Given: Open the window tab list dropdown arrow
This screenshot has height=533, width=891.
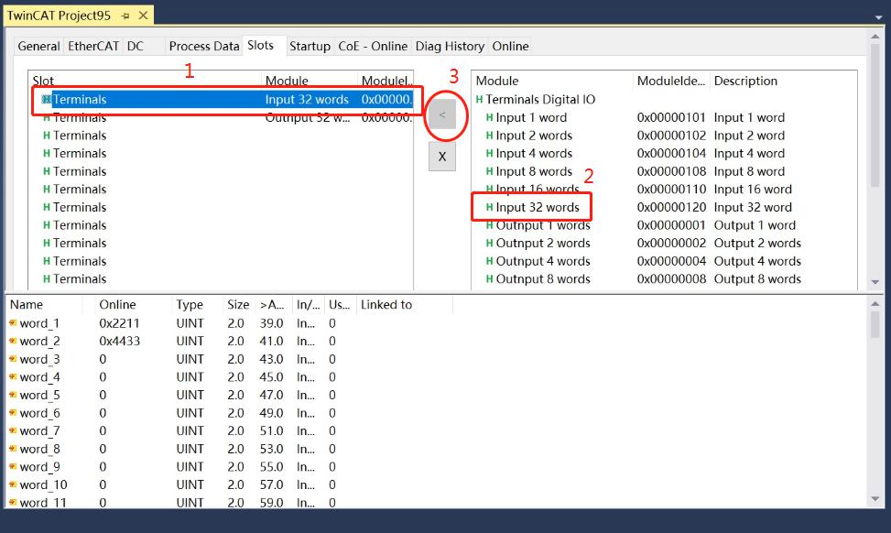Looking at the screenshot, I should 878,17.
